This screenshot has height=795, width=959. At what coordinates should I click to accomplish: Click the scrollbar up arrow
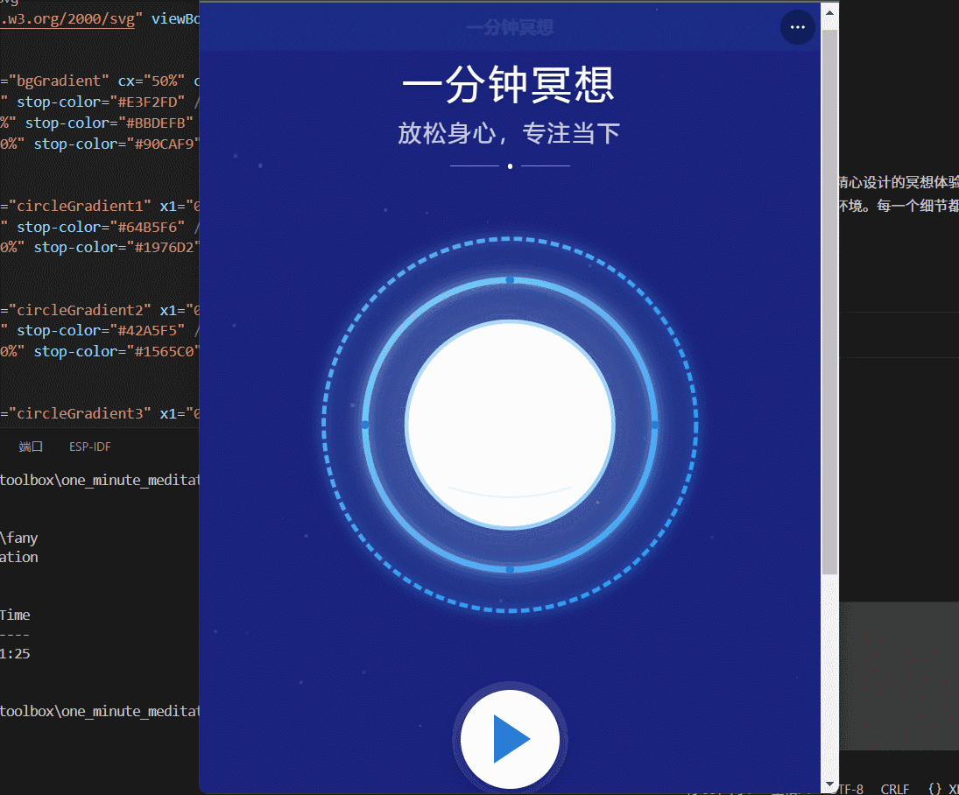point(829,11)
